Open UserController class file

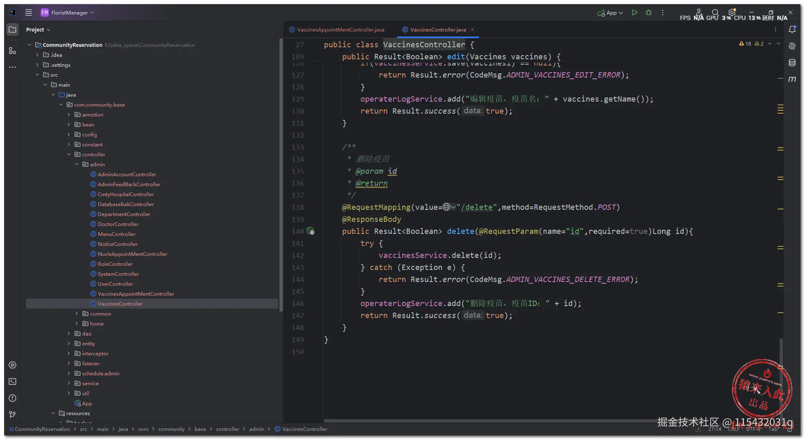[x=115, y=284]
